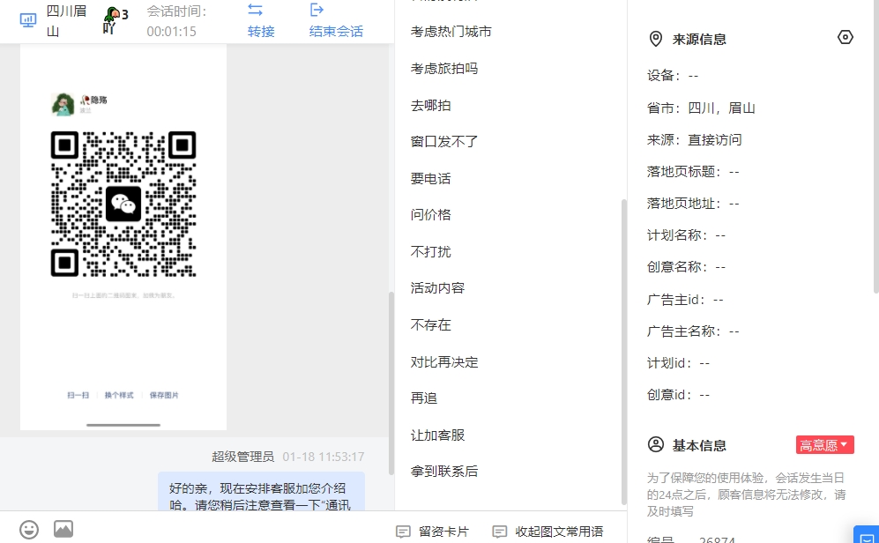Select quick phrase 不打扰
Screen dimensions: 879x543
point(430,251)
